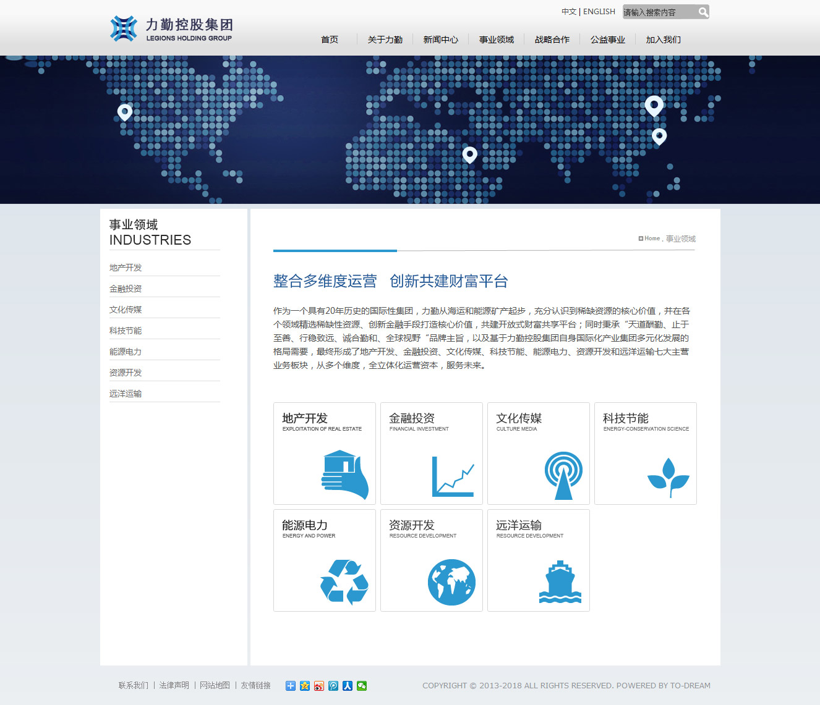Open the 资源开发 globe icon tile
820x705 pixels.
tap(431, 560)
